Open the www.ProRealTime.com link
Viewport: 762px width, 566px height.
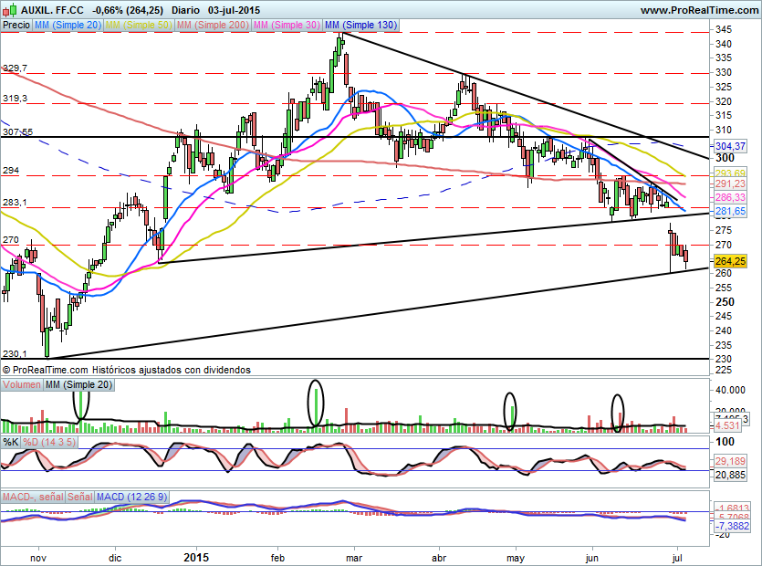(698, 10)
